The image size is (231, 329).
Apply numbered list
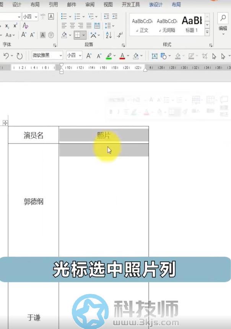pyautogui.click(x=77, y=16)
